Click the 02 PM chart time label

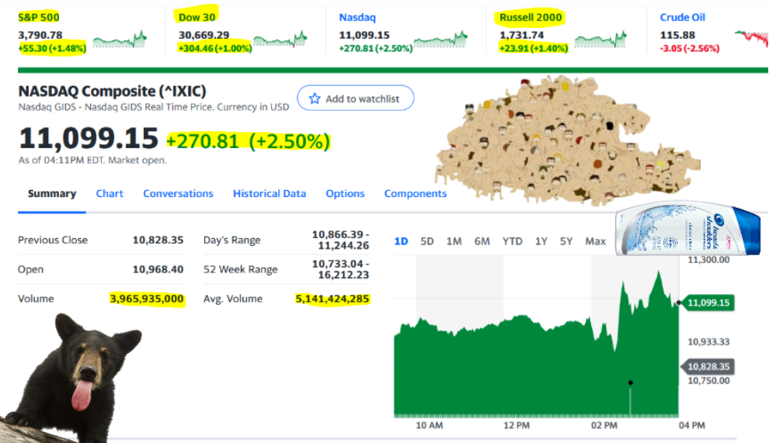pyautogui.click(x=604, y=425)
